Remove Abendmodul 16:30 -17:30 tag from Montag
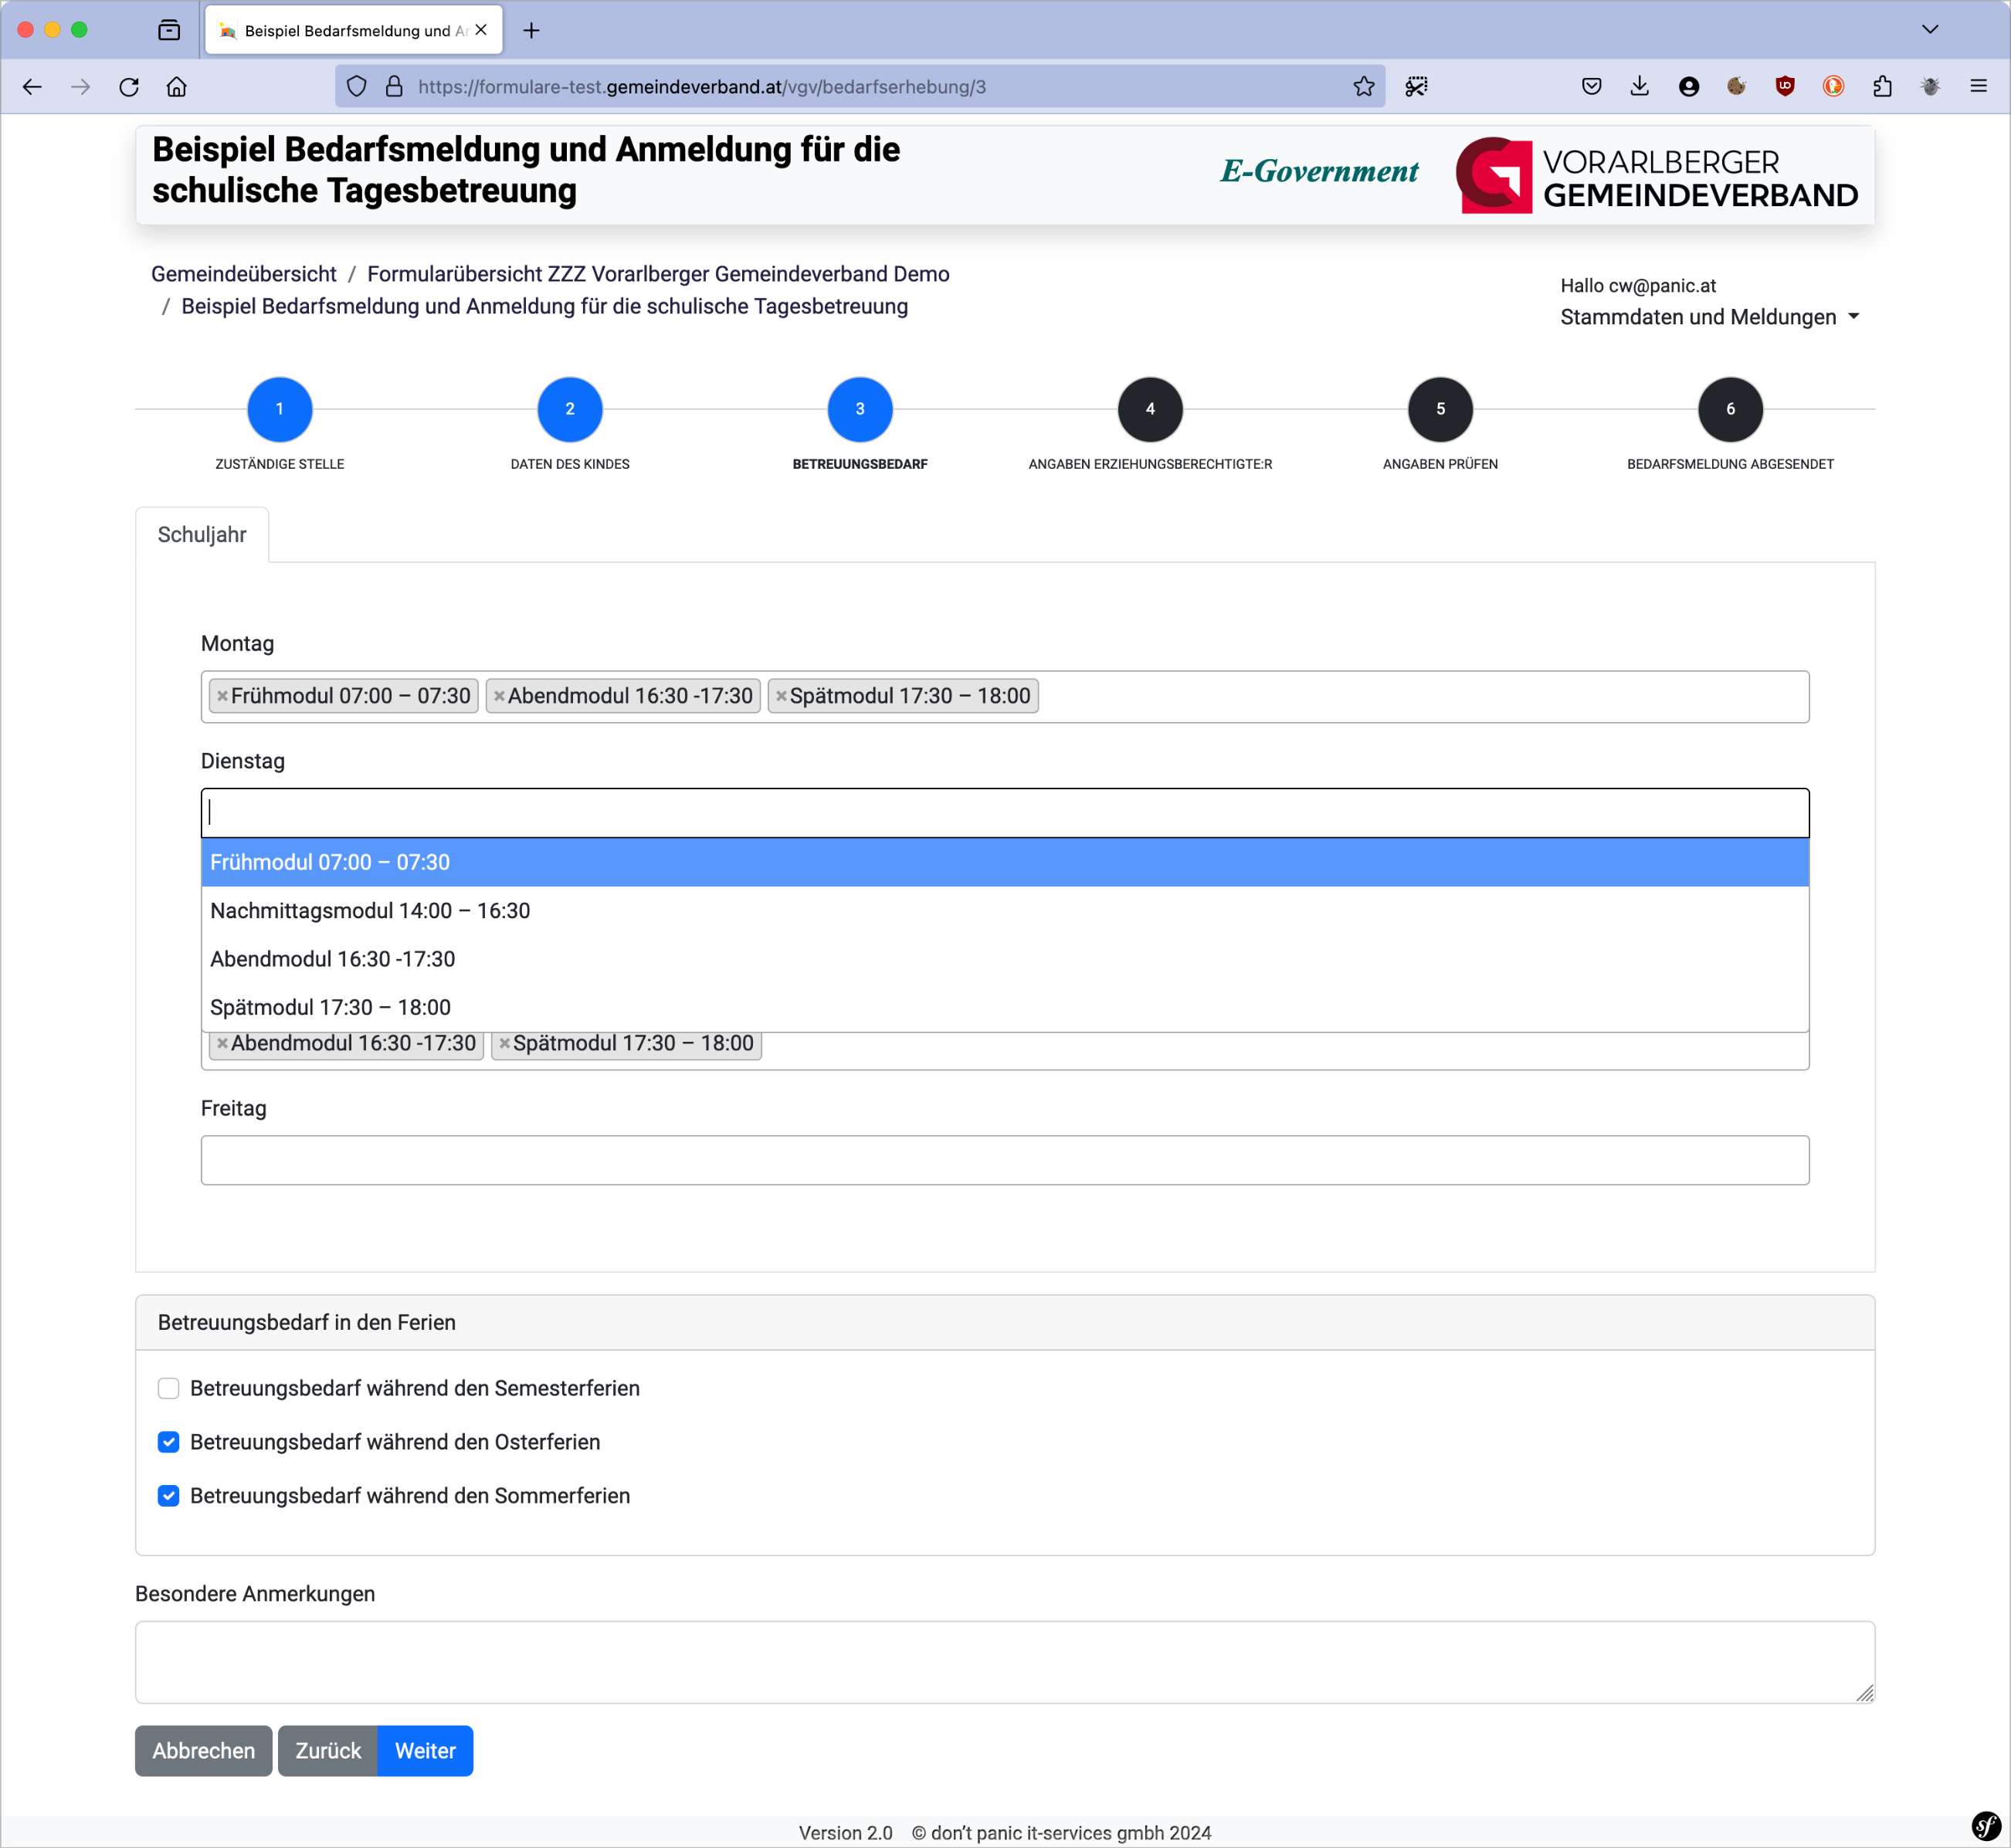 499,697
